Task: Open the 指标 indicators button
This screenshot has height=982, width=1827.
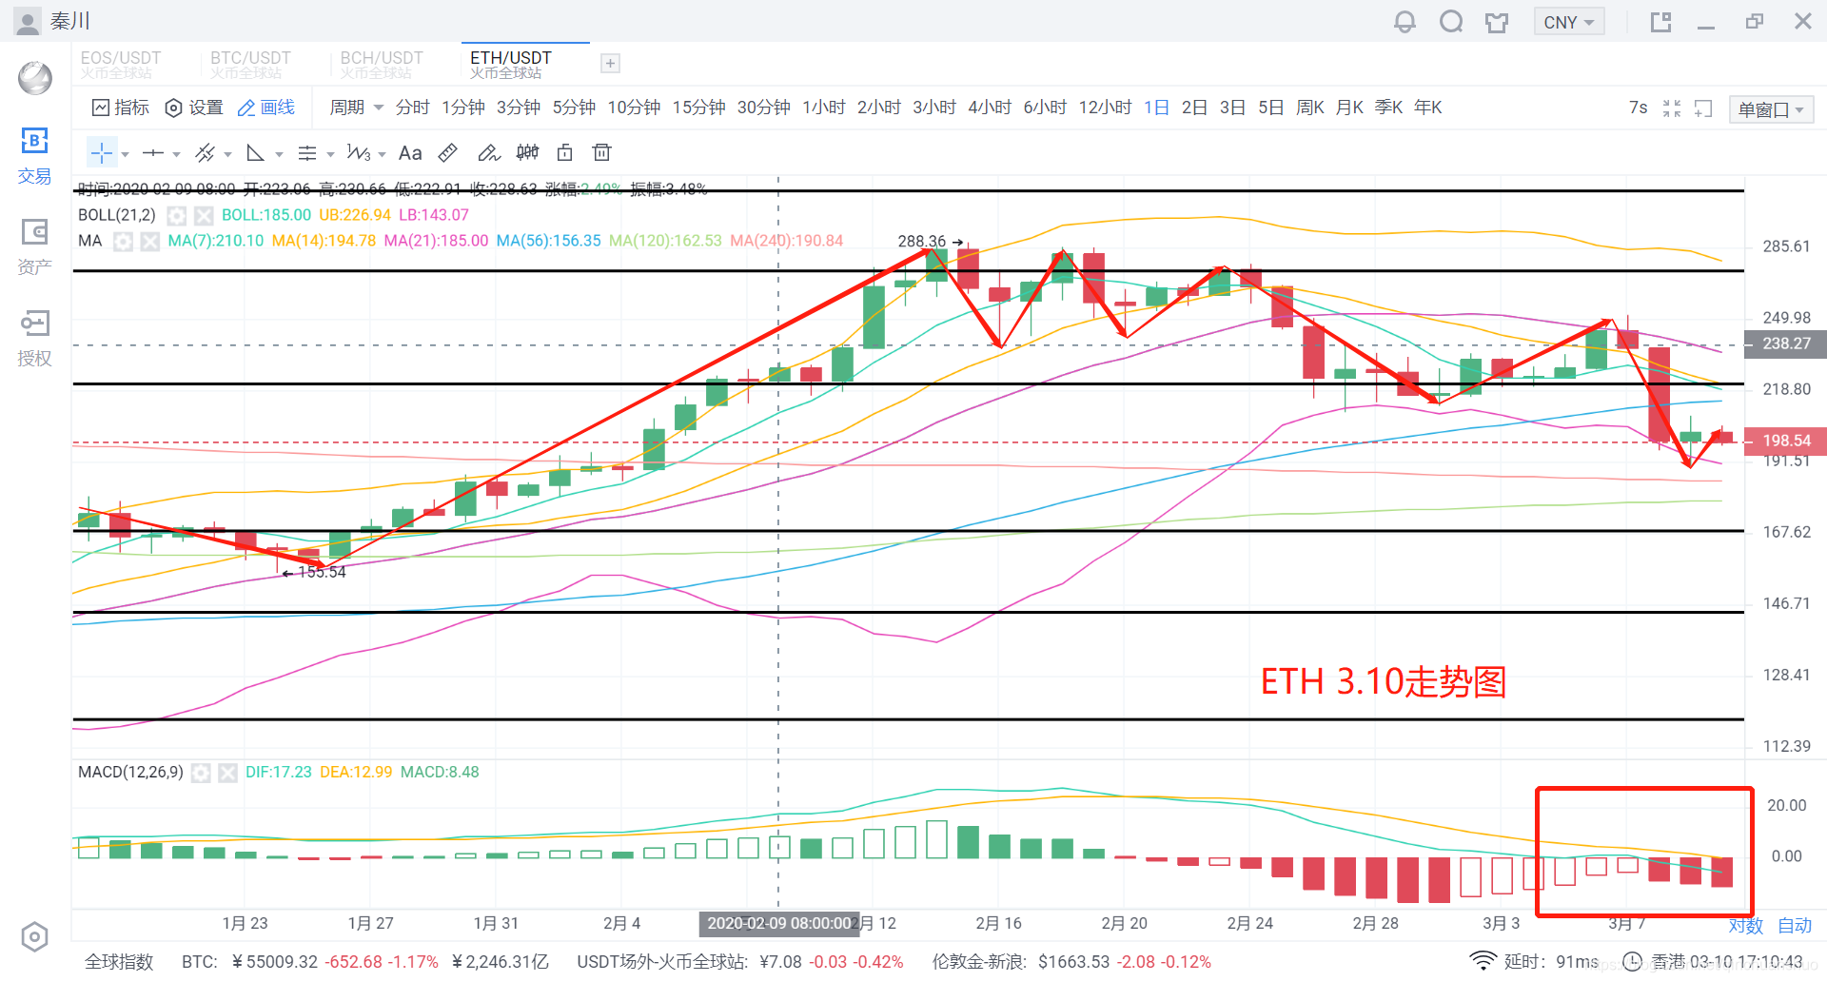Action: (121, 108)
